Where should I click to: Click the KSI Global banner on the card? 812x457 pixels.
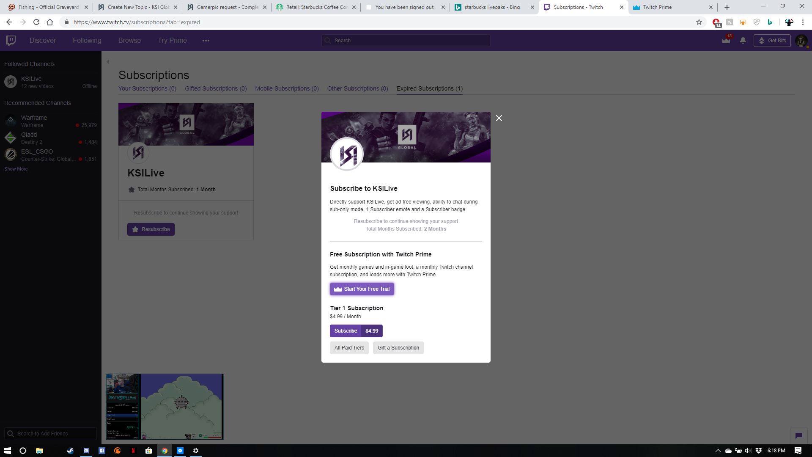coord(186,124)
